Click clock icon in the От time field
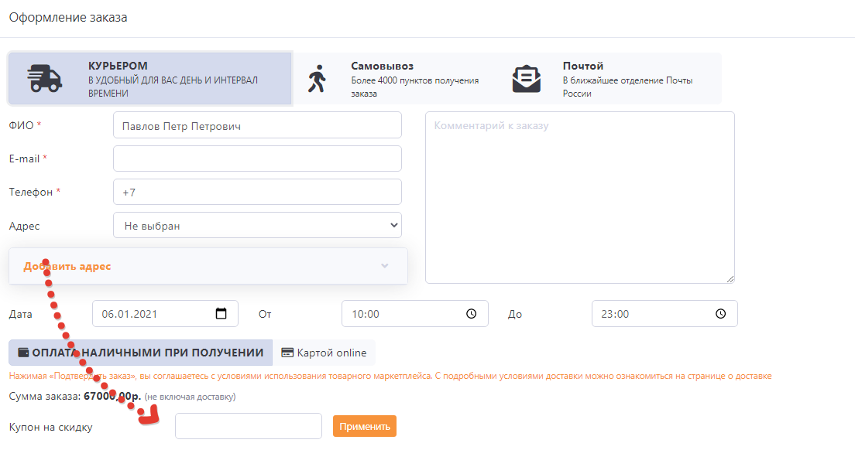Image resolution: width=855 pixels, height=450 pixels. 471,314
